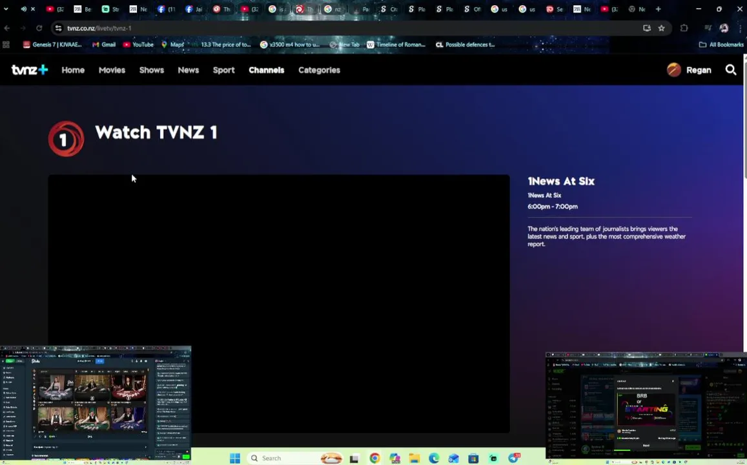
Task: Open the Genesis 7 | KJVAAE bookmark
Action: click(x=53, y=45)
